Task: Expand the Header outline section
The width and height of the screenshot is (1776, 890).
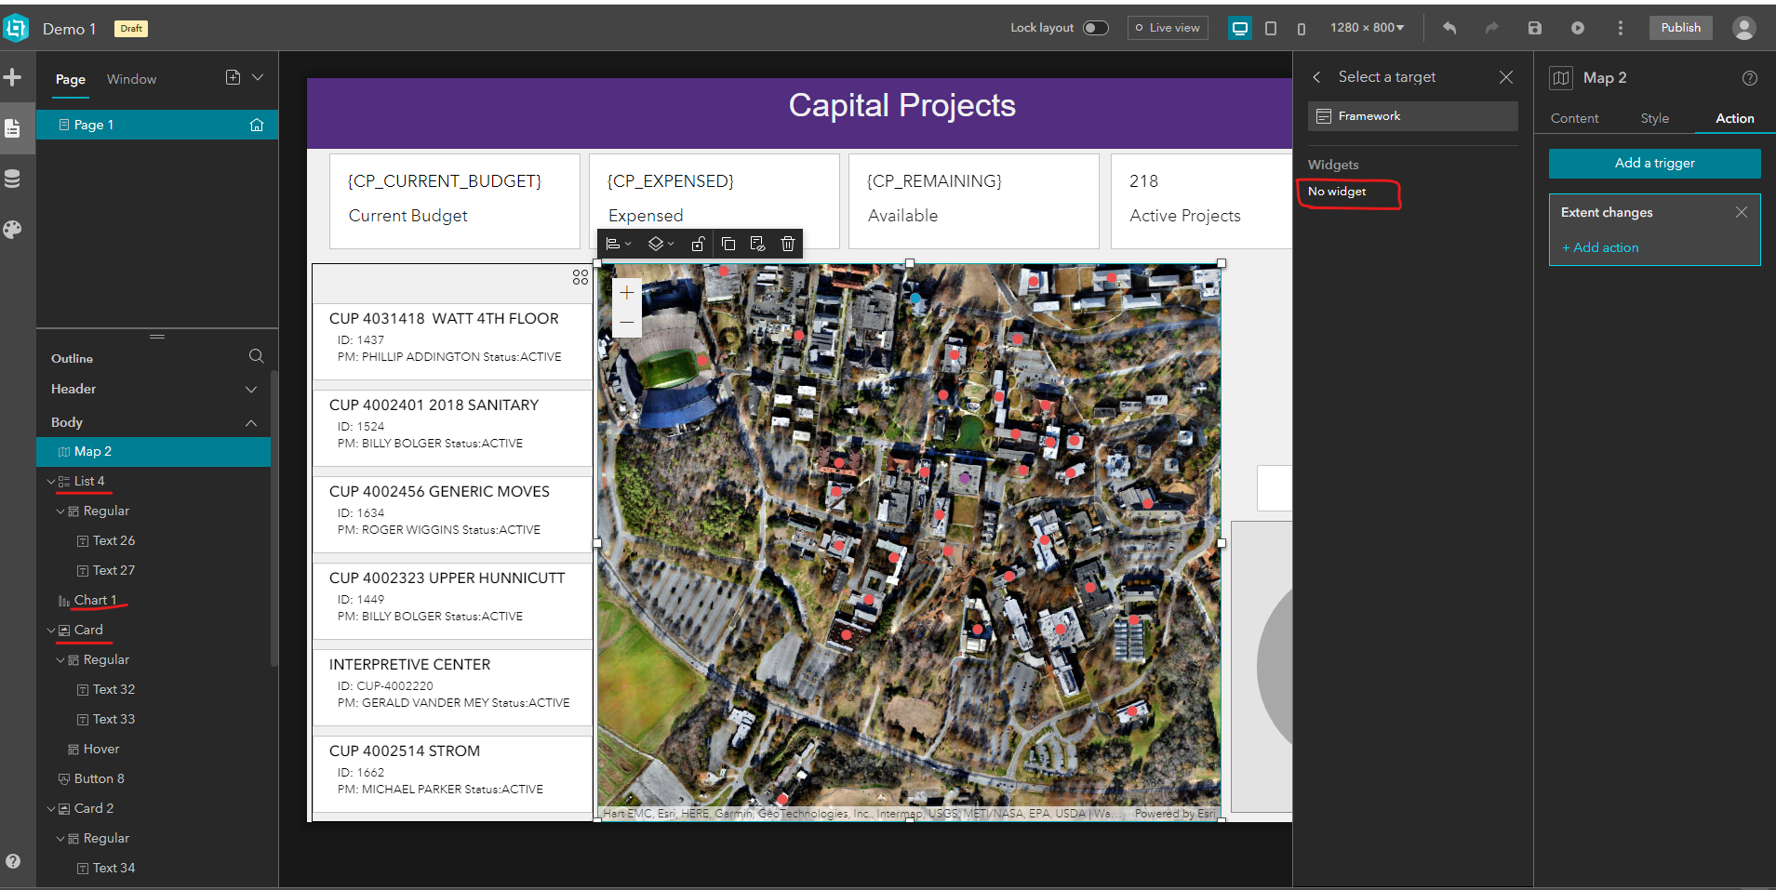Action: pos(251,389)
